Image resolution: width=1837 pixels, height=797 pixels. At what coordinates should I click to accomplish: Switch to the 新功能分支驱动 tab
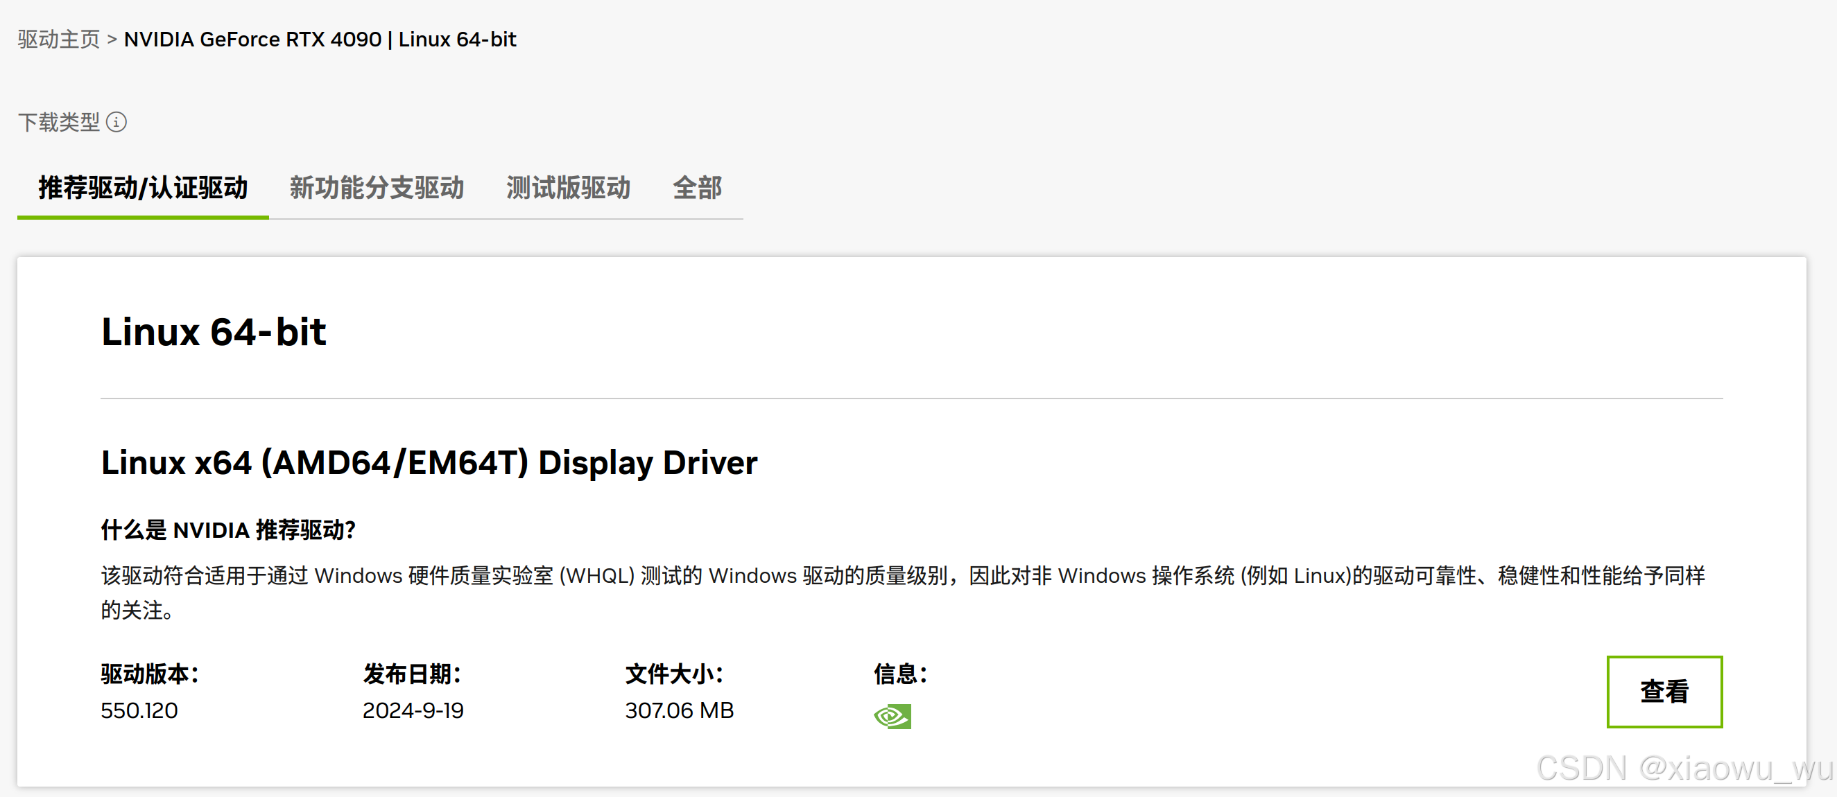coord(377,189)
